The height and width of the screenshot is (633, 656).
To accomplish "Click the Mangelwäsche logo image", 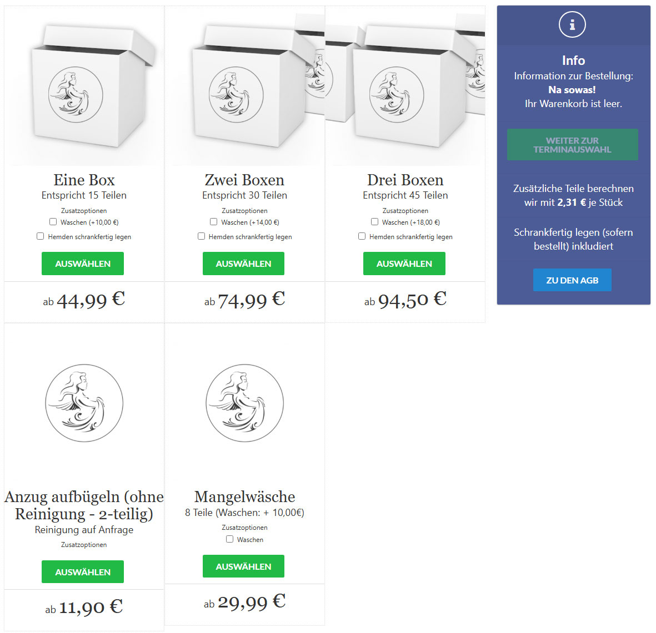I will pos(244,403).
